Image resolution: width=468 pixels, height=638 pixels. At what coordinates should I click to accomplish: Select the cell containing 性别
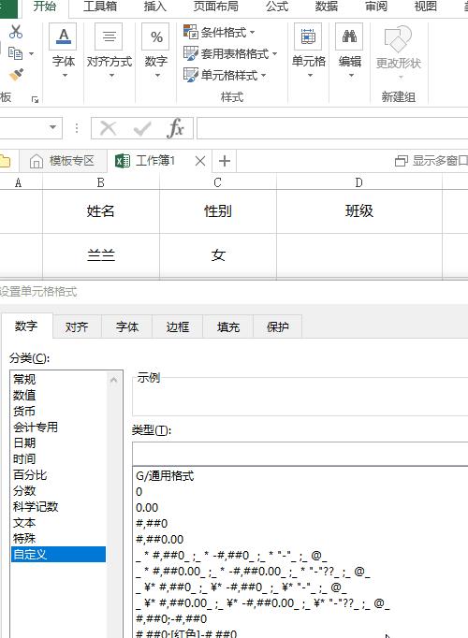218,211
